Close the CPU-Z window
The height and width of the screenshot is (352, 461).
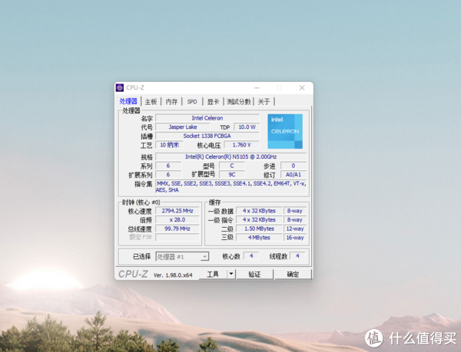click(302, 87)
